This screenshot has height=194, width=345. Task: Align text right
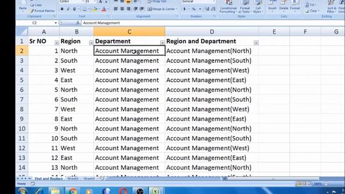128,9
